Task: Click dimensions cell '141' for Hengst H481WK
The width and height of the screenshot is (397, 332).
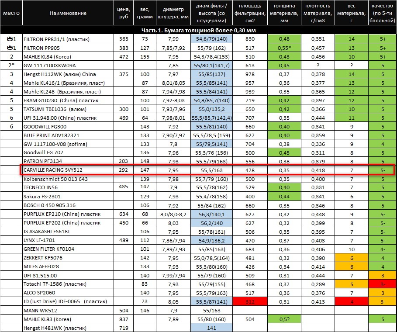Action: (x=211, y=328)
